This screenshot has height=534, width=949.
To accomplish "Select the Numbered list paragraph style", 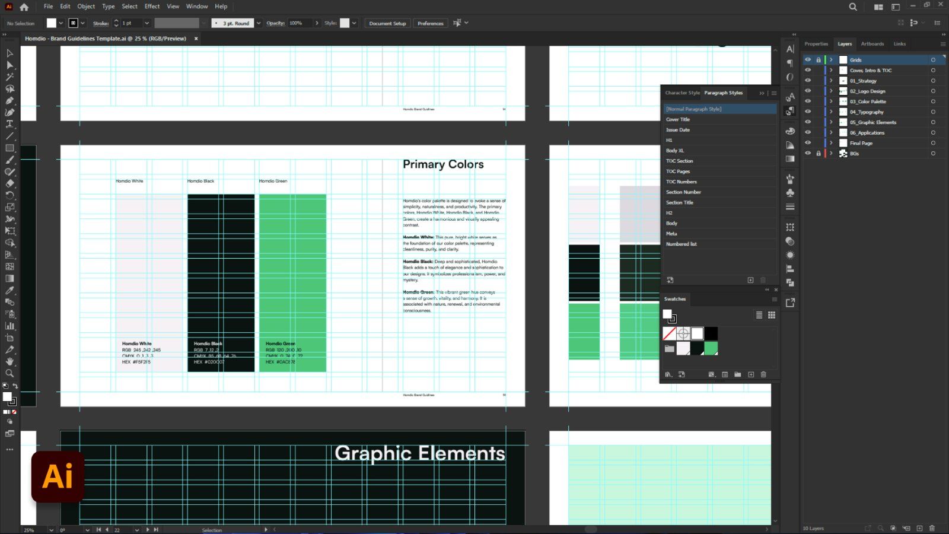I will coord(719,244).
